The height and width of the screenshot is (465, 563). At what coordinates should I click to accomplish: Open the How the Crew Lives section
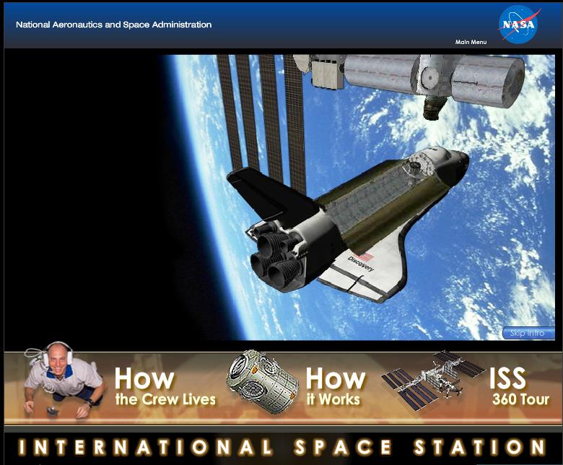[x=165, y=387]
